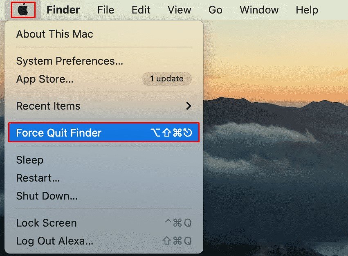Expand the Recent Items submenu
Viewport: 348px width, 256px height.
48,106
